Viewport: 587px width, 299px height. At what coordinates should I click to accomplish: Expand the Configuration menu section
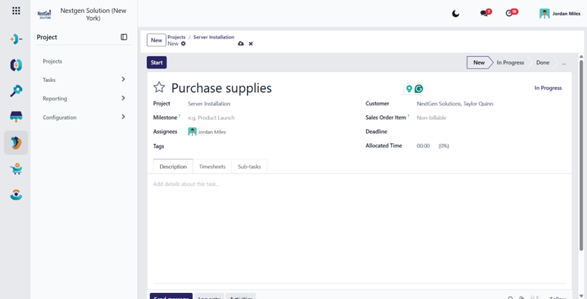tap(84, 117)
